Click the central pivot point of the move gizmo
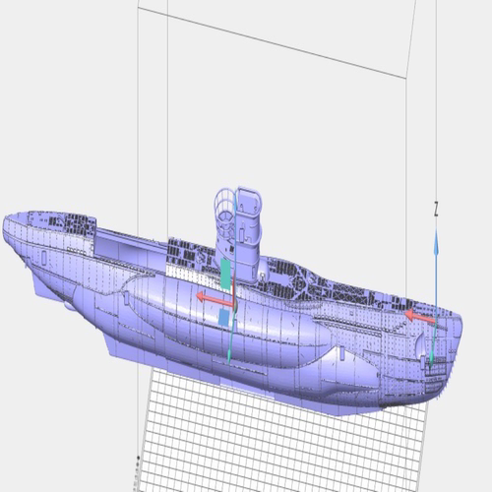492x492 pixels. (x=235, y=304)
